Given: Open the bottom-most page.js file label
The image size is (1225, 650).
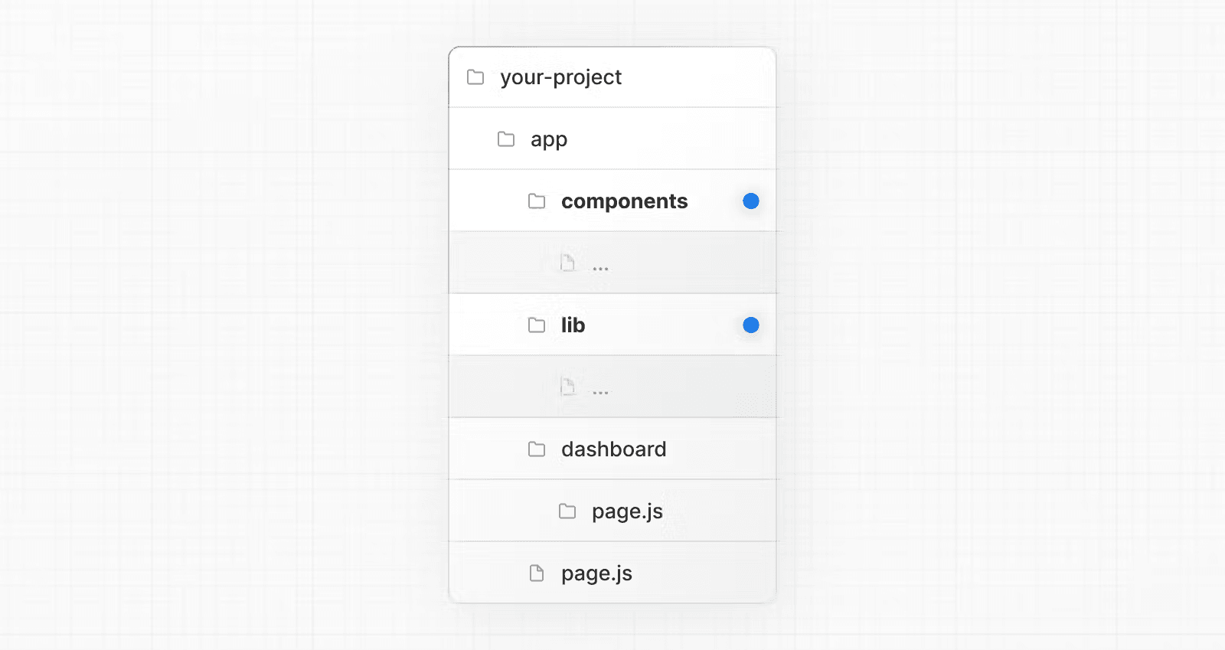Looking at the screenshot, I should click(x=596, y=573).
